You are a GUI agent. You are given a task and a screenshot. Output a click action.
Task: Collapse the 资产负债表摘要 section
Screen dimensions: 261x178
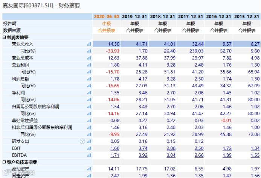pos(4,162)
